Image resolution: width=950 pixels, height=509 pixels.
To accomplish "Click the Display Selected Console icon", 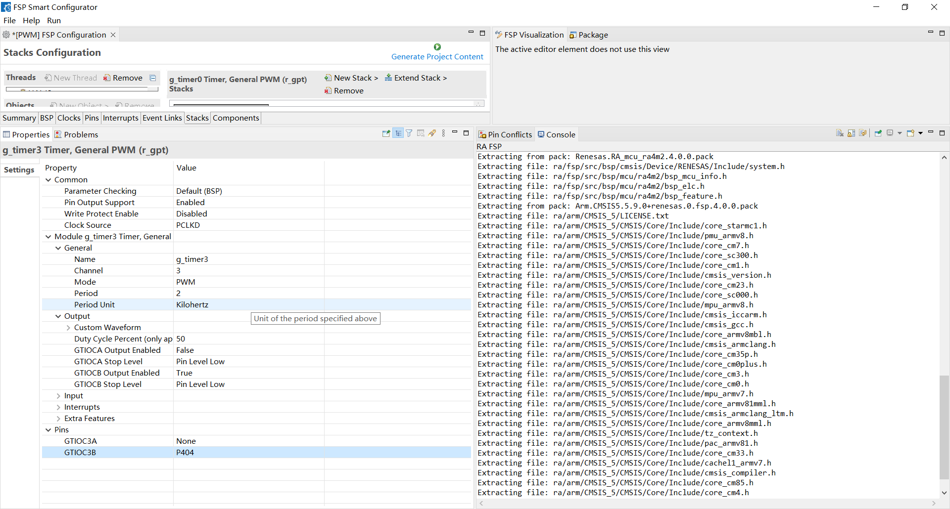I will (890, 133).
